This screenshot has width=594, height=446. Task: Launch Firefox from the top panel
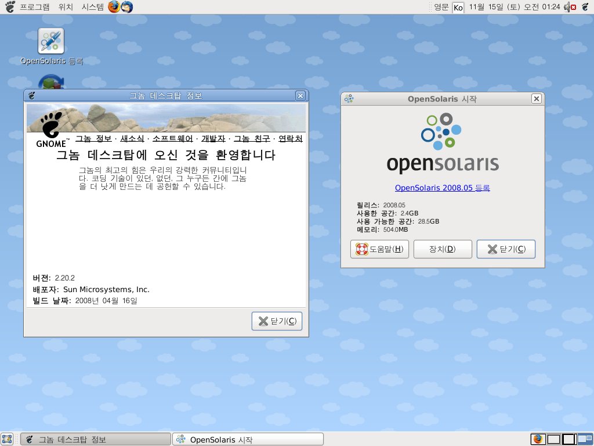pyautogui.click(x=114, y=7)
